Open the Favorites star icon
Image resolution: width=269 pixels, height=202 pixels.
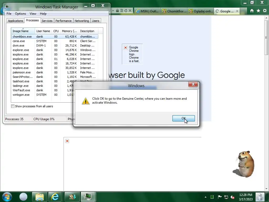tap(258, 11)
